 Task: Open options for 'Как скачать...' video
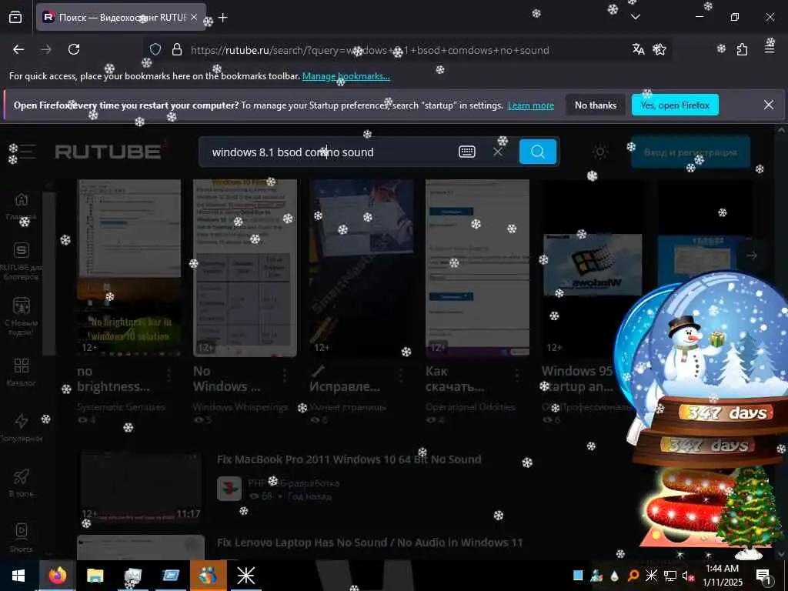(517, 375)
